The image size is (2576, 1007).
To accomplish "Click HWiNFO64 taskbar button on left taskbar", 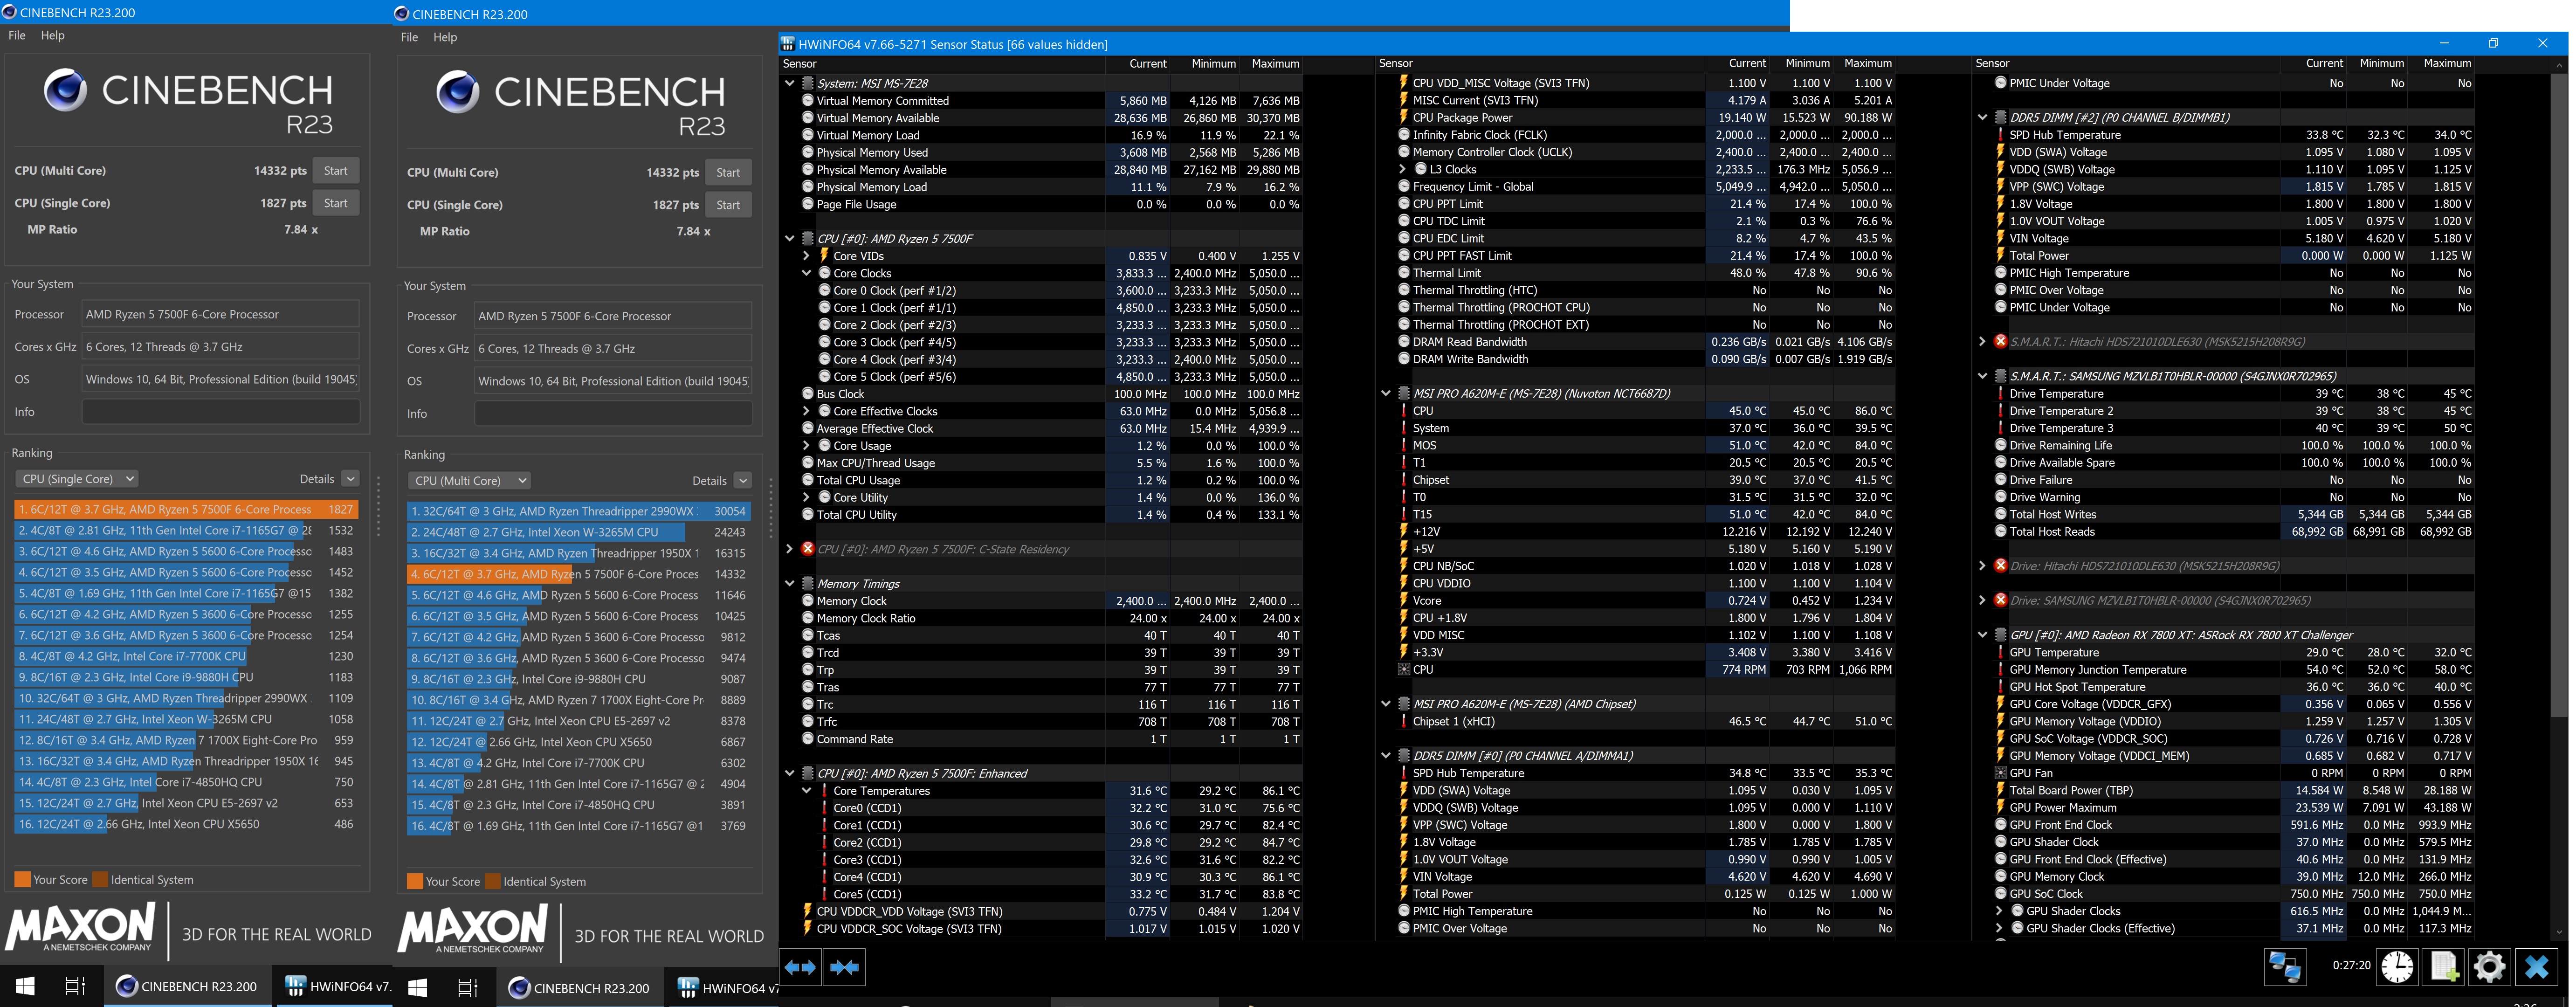I will point(337,986).
